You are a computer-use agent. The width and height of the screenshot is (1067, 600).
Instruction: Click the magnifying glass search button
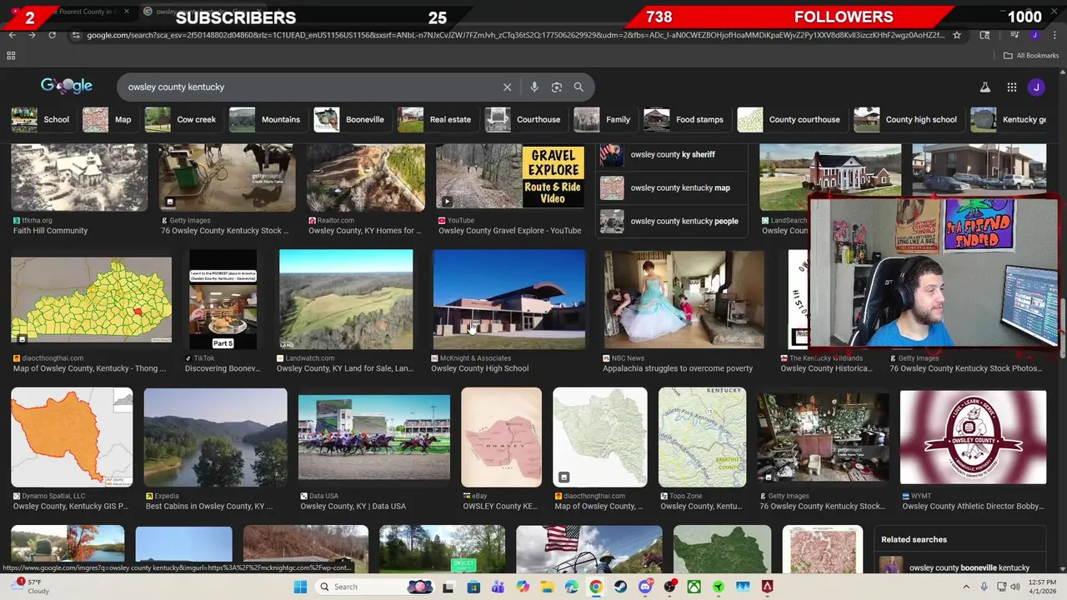pyautogui.click(x=579, y=87)
